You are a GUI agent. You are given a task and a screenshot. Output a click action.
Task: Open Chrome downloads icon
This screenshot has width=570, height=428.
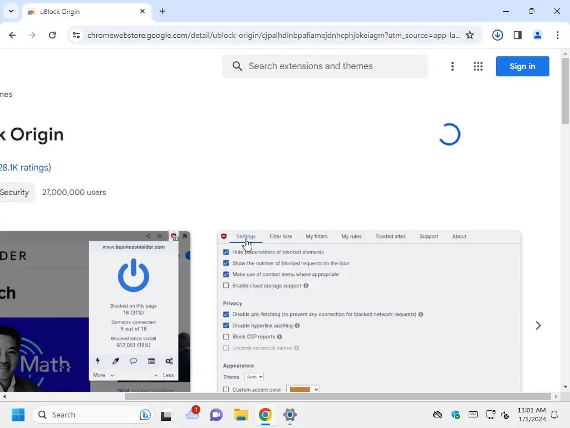click(497, 35)
